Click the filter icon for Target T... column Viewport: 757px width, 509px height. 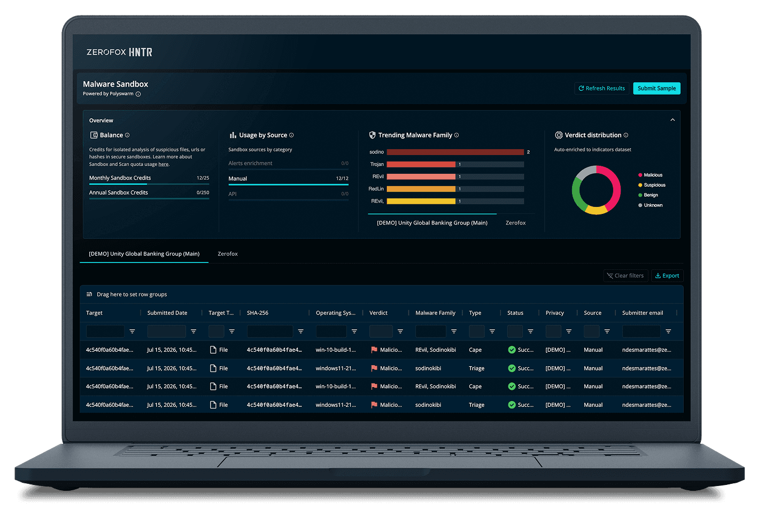coord(232,331)
